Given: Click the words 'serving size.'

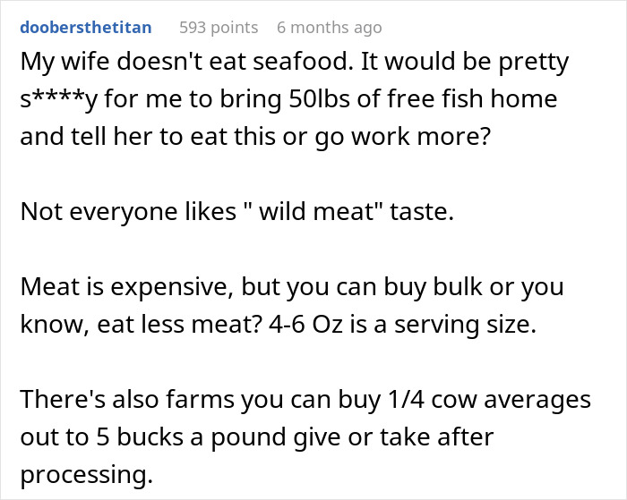Looking at the screenshot, I should [465, 325].
